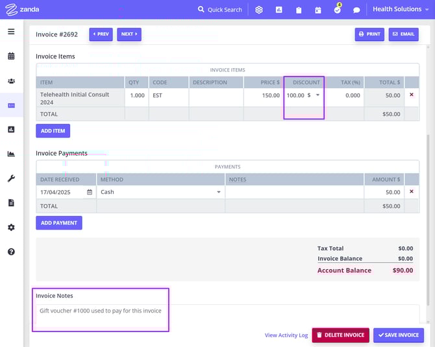Open the messages chat bubble icon
Image resolution: width=435 pixels, height=347 pixels.
(356, 10)
